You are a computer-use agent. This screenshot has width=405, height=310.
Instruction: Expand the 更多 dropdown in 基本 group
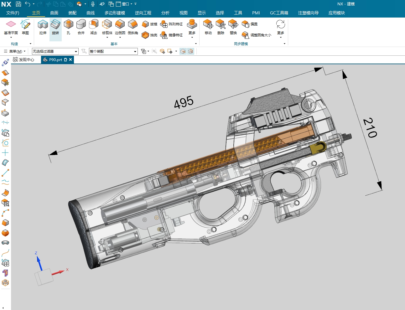coord(192,37)
